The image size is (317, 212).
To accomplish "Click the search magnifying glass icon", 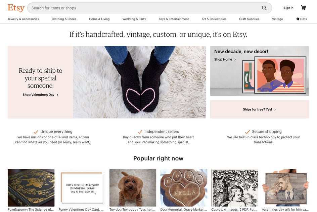I will click(264, 8).
